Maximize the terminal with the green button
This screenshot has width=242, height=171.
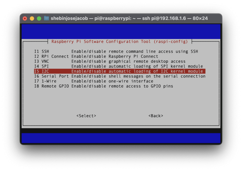tap(39, 18)
